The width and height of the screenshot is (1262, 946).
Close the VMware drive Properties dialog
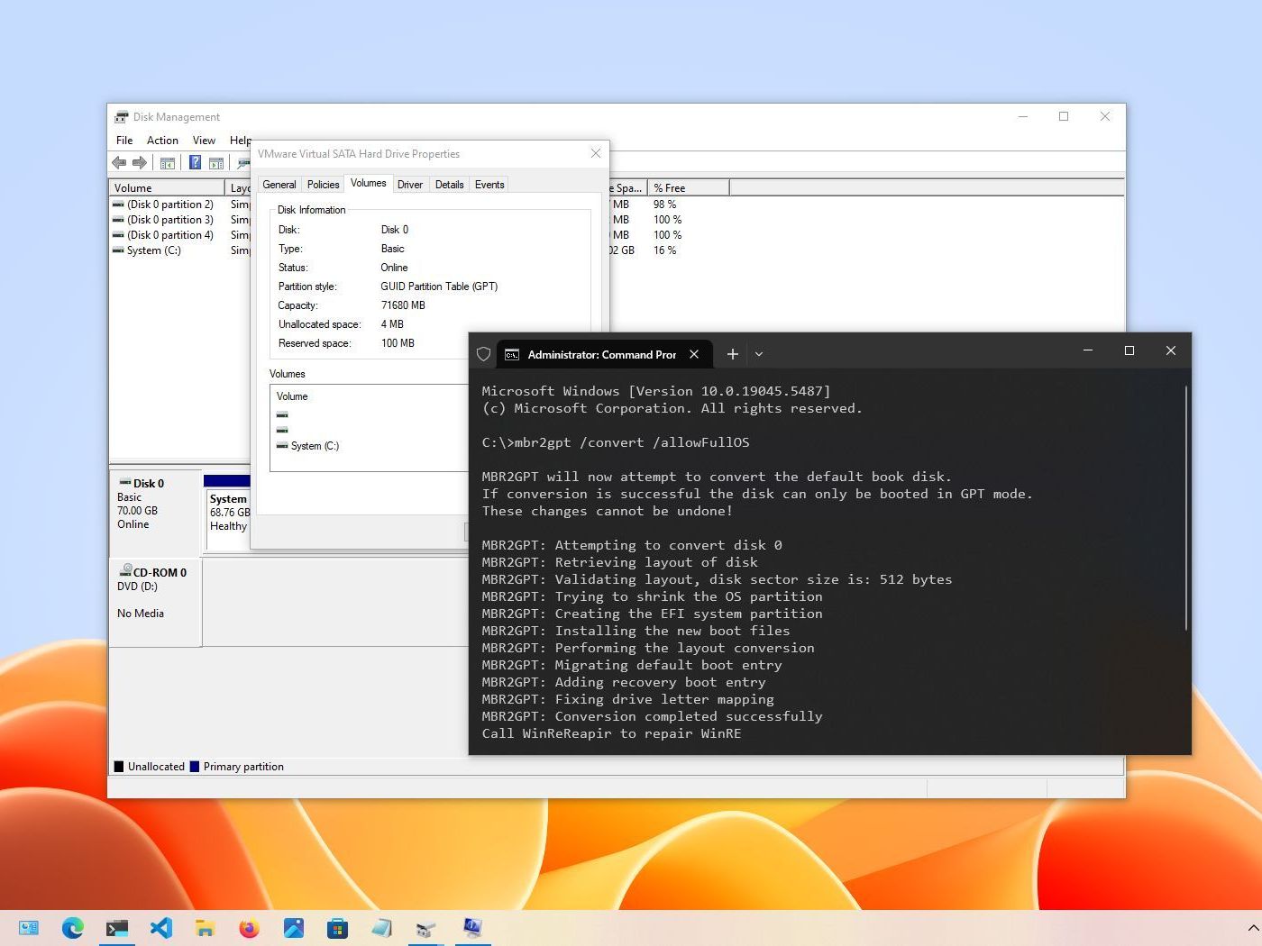pyautogui.click(x=596, y=153)
